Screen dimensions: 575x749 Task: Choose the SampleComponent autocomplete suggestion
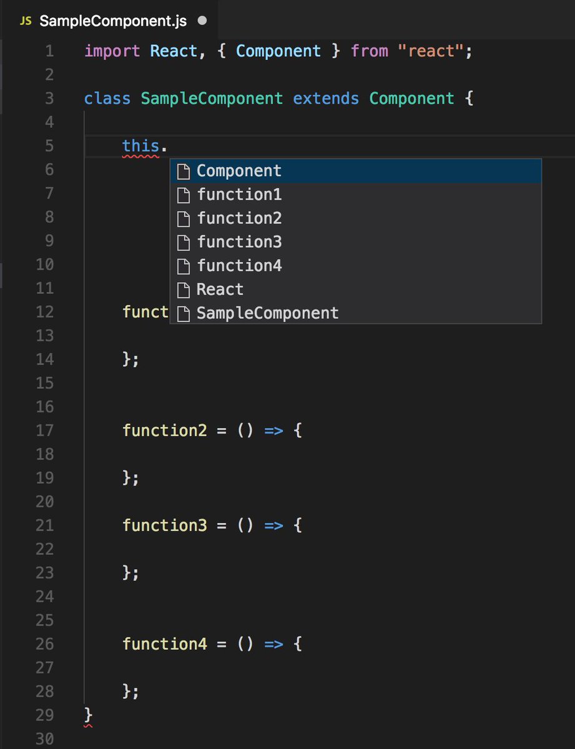click(355, 313)
